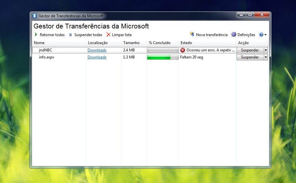Screen dimensions: 296x183
Task: Expand the action dropdown arrow for jndNBC
Action: coord(266,50)
